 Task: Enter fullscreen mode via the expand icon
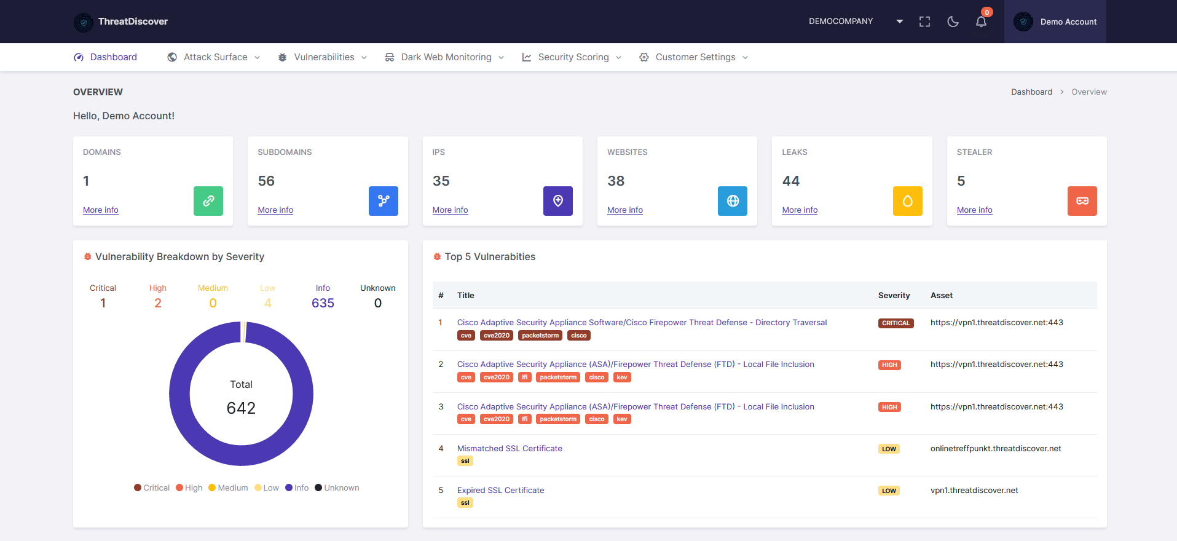point(924,22)
